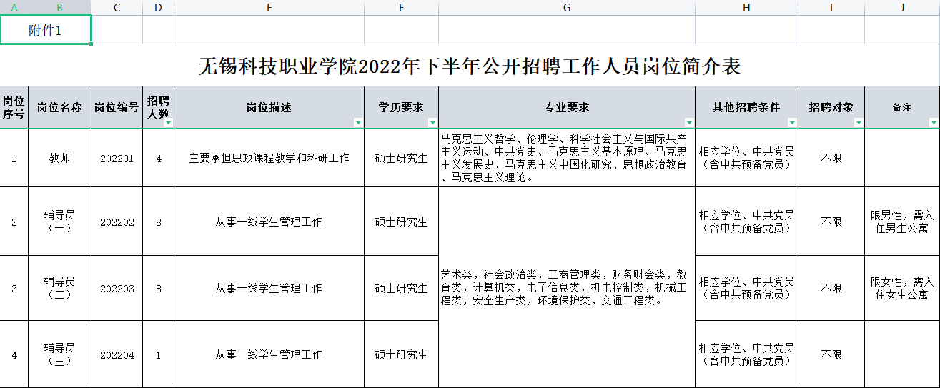Viewport: 940px width, 388px height.
Task: Click the 备注 header text
Action: tap(902, 108)
